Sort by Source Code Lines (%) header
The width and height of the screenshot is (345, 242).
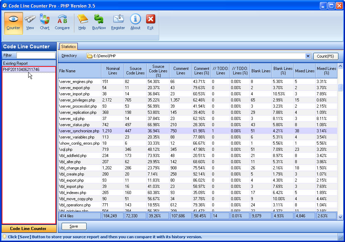point(158,71)
